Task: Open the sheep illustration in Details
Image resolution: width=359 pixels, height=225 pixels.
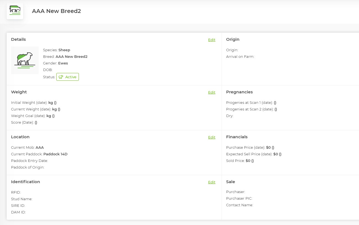Action: coord(25,60)
